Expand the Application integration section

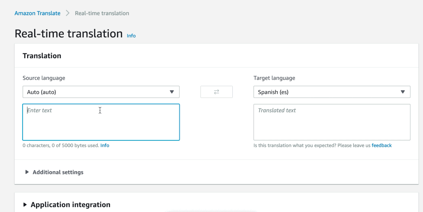pyautogui.click(x=67, y=205)
